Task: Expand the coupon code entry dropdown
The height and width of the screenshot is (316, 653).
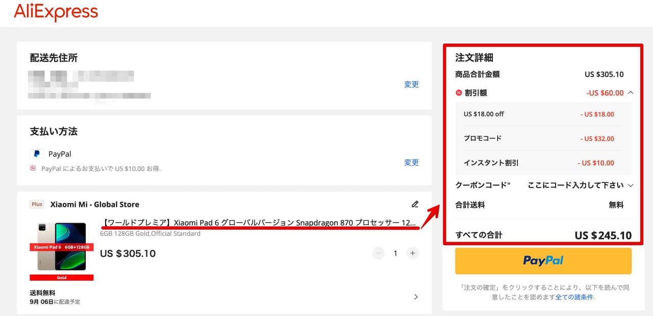Action: coord(631,186)
